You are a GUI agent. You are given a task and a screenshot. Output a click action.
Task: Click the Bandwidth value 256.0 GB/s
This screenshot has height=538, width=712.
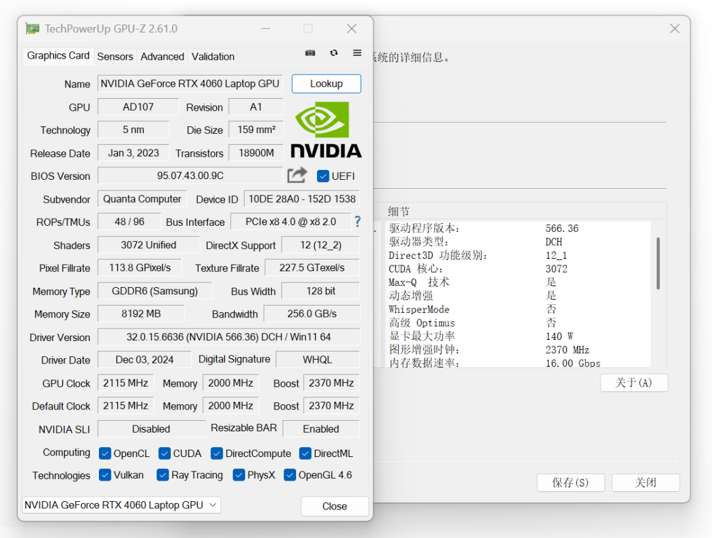(x=312, y=314)
